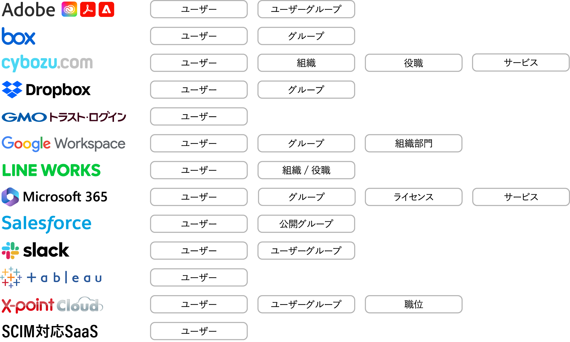570x342 pixels.
Task: Click the X-point Cloud 職位 button
Action: point(414,304)
